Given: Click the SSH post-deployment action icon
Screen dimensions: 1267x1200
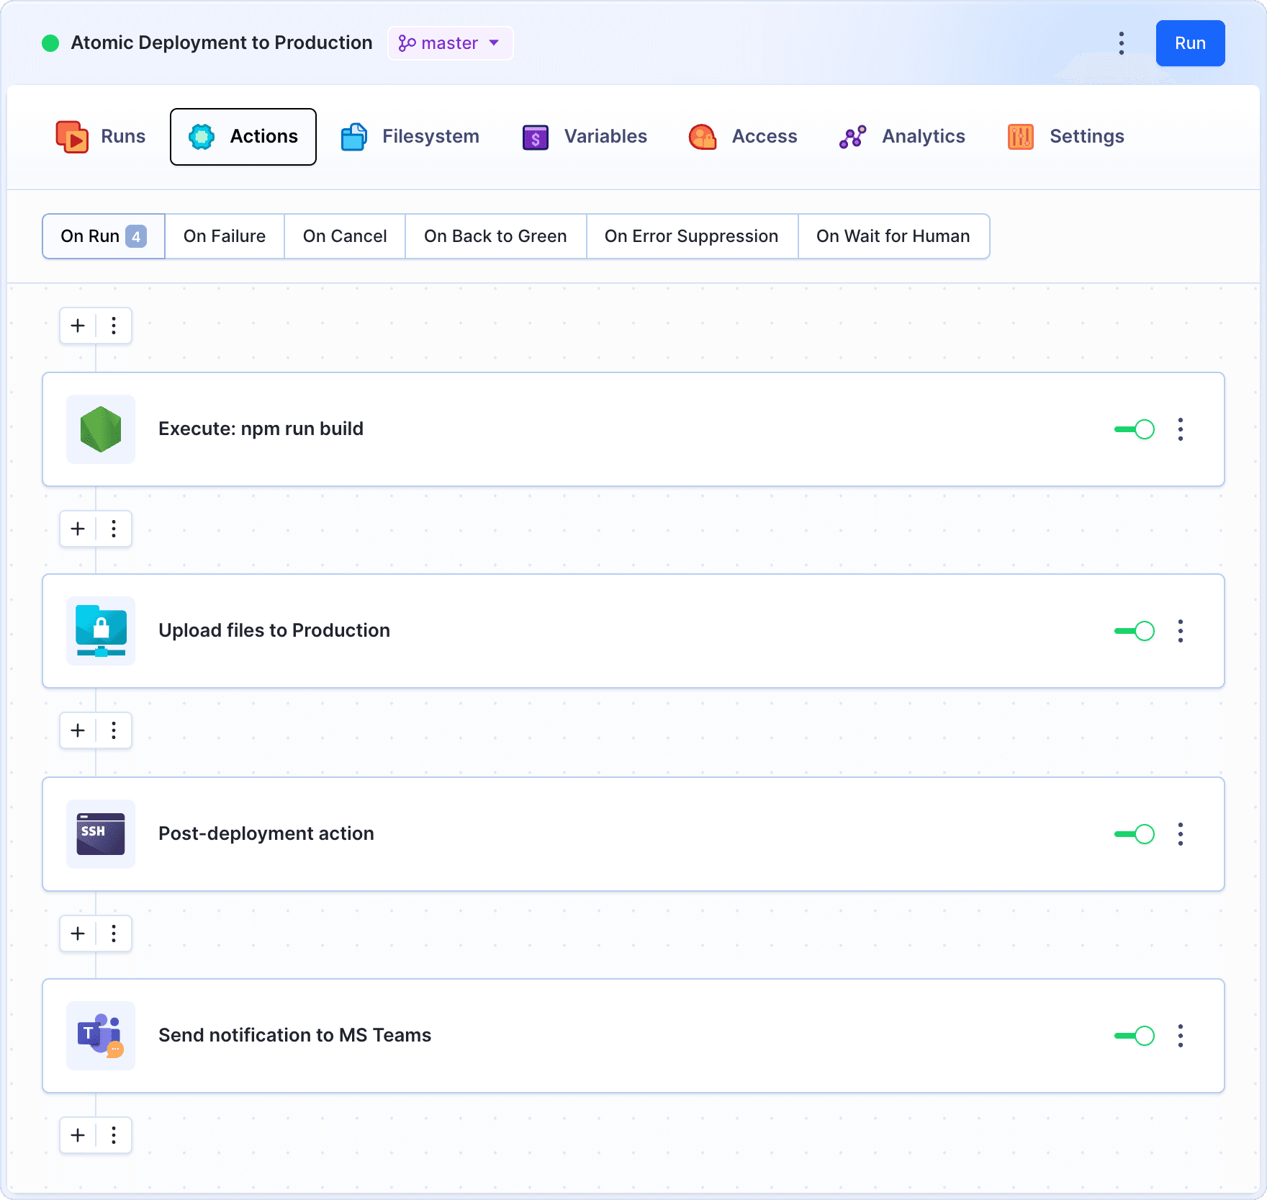Looking at the screenshot, I should [101, 834].
